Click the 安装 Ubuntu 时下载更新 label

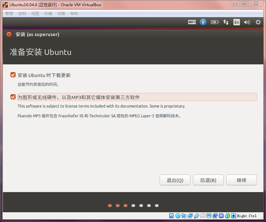coord(44,75)
